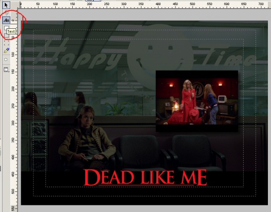Click the horizontal ruler at the 350 mark
Image resolution: width=271 pixels, height=212 pixels.
(x=141, y=4)
